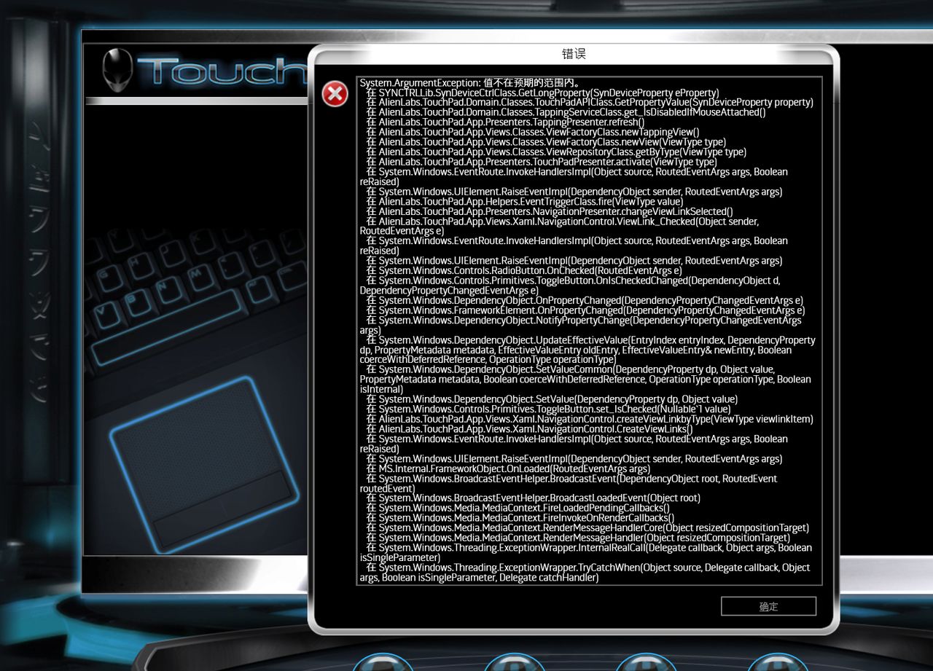Click the ViewRepositoryClass.getByType line

pos(556,152)
